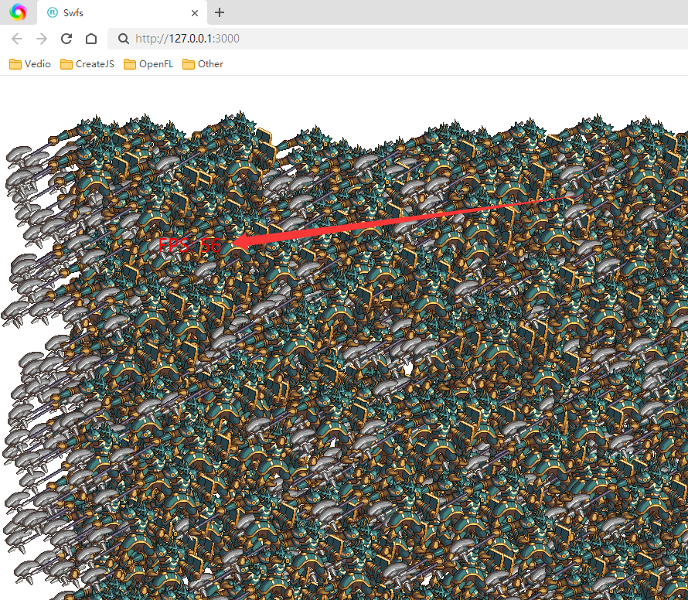Open the CreateJS bookmarks folder
Screen dimensions: 688x600
point(87,64)
